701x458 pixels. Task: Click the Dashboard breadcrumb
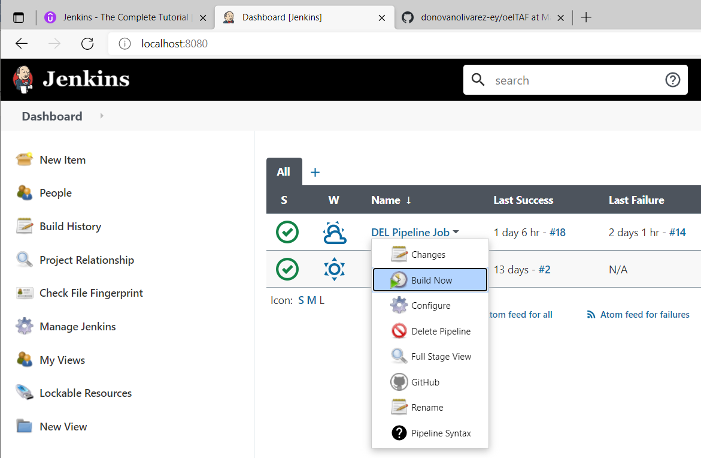point(52,116)
